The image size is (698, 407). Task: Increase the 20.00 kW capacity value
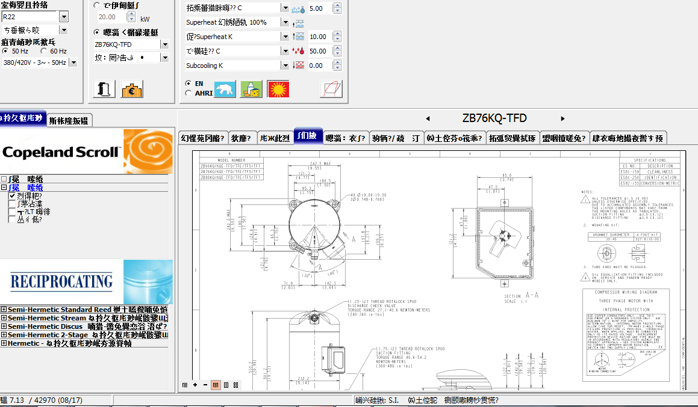[131, 14]
